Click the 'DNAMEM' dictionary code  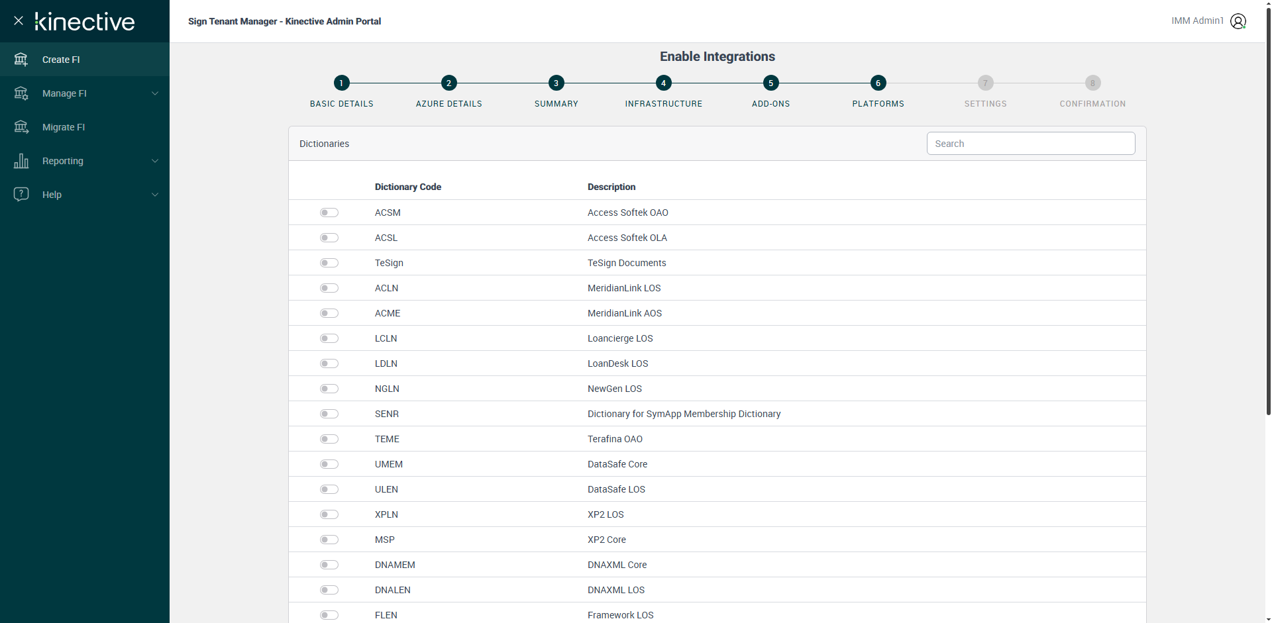[395, 565]
